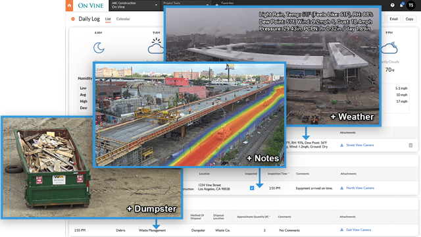Select the List tab
421x237 pixels.
tap(108, 19)
